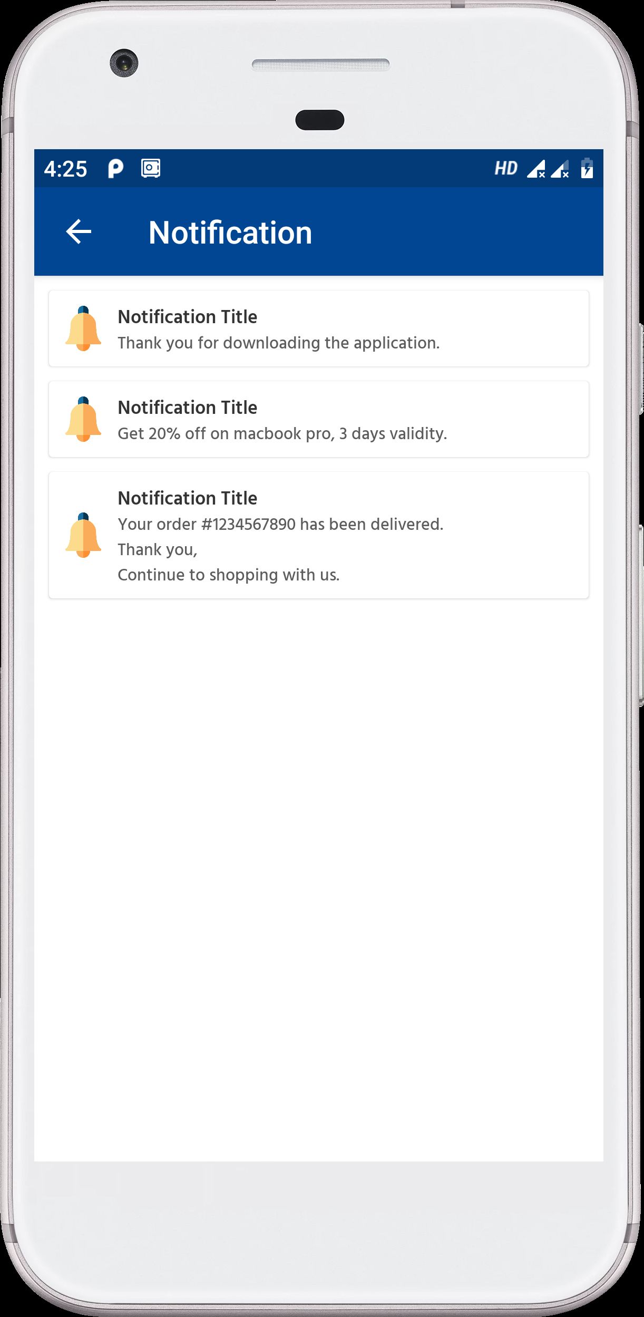
Task: Click the "Notification" header title
Action: (230, 233)
